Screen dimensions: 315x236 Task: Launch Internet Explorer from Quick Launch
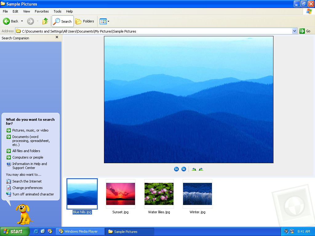tap(36, 231)
